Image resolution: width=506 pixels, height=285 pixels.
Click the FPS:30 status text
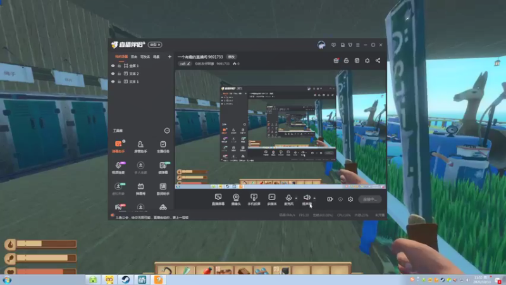click(304, 215)
